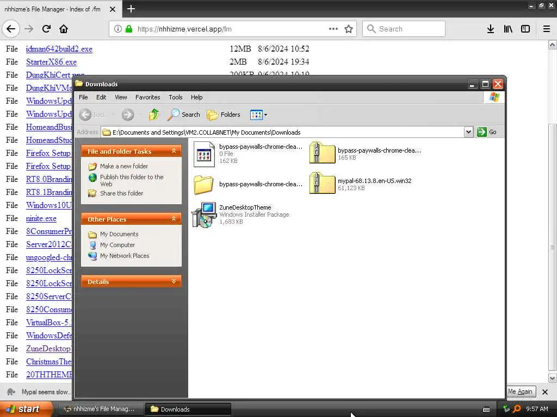Collapse the File and Folder Tasks panel

tap(174, 151)
